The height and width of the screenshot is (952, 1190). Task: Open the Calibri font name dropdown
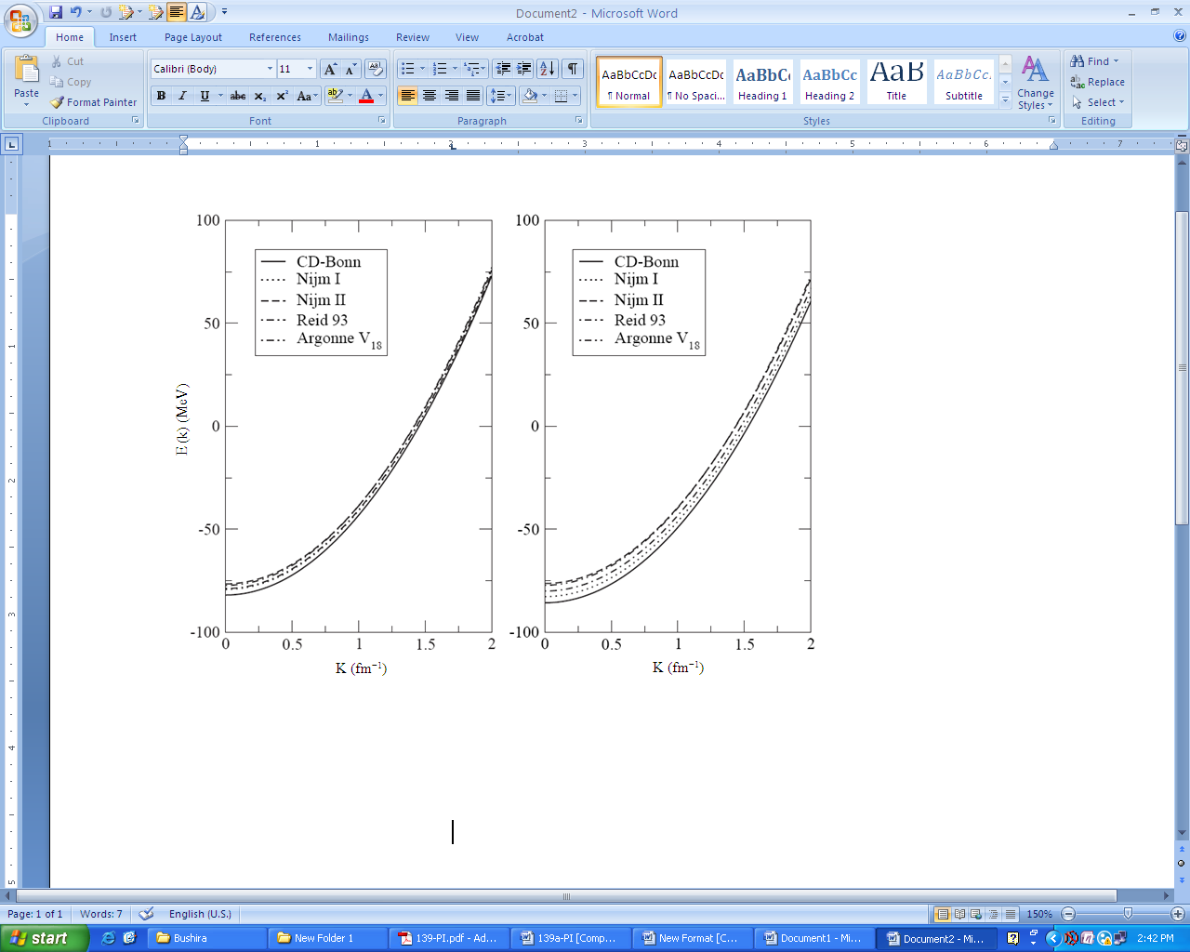270,69
